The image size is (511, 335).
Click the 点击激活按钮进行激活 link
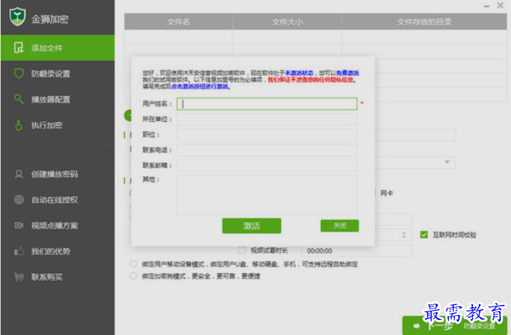(199, 86)
